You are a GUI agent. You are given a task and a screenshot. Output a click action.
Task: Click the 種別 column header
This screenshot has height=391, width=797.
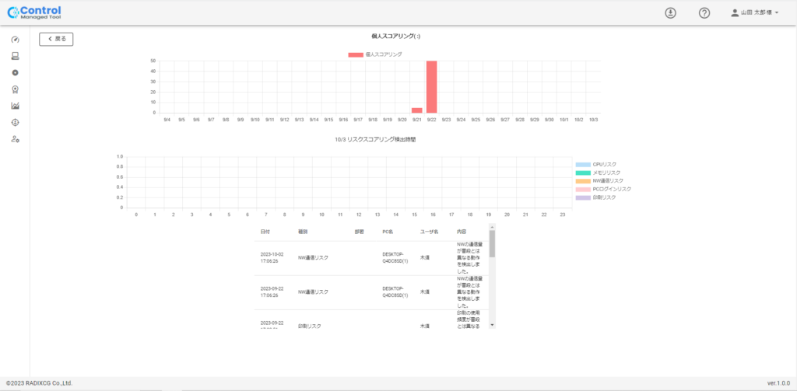click(303, 232)
